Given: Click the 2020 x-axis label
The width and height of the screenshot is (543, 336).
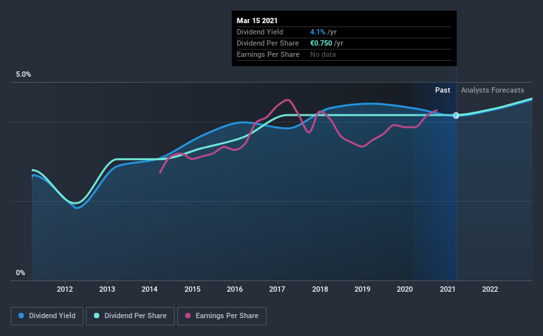Looking at the screenshot, I should pyautogui.click(x=405, y=289).
